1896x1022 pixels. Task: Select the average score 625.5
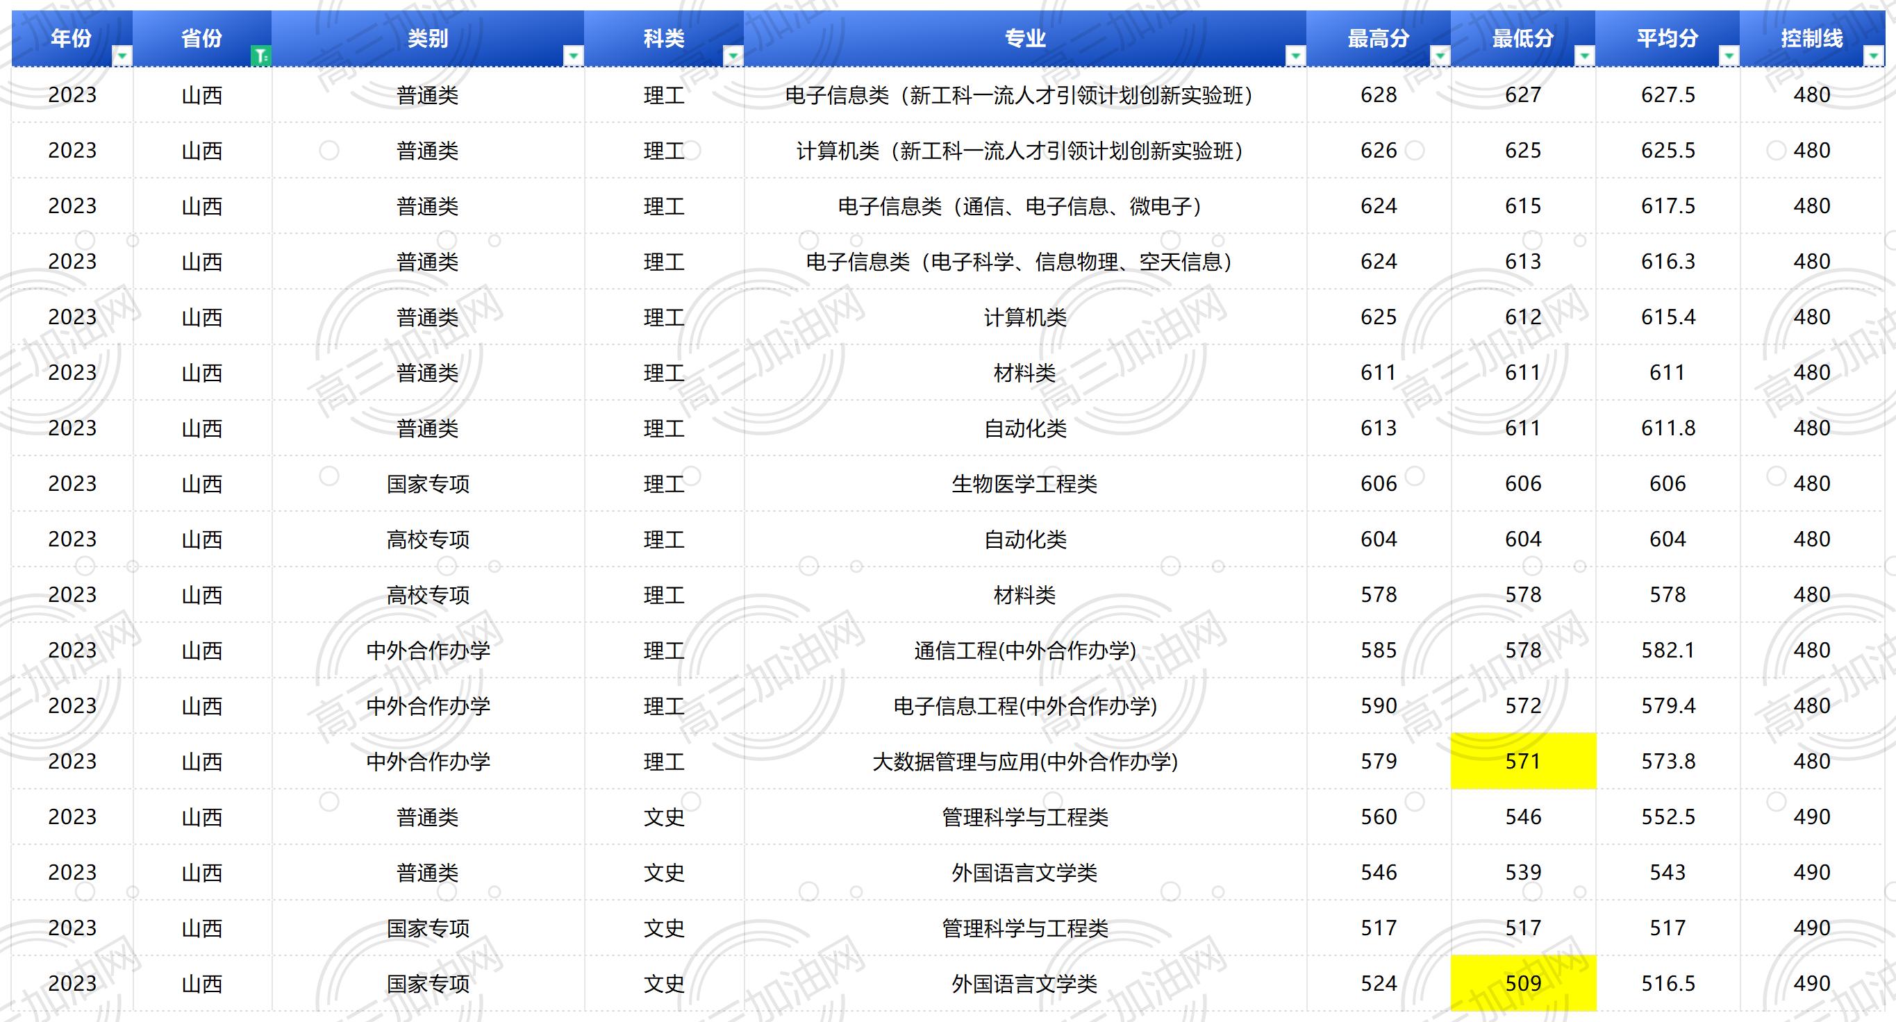point(1668,150)
